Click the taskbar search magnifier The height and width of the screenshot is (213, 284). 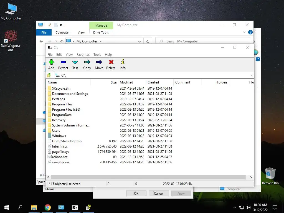pos(20,207)
